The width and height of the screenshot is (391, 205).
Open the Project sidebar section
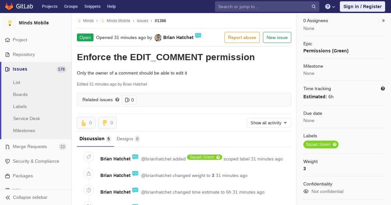click(36, 40)
